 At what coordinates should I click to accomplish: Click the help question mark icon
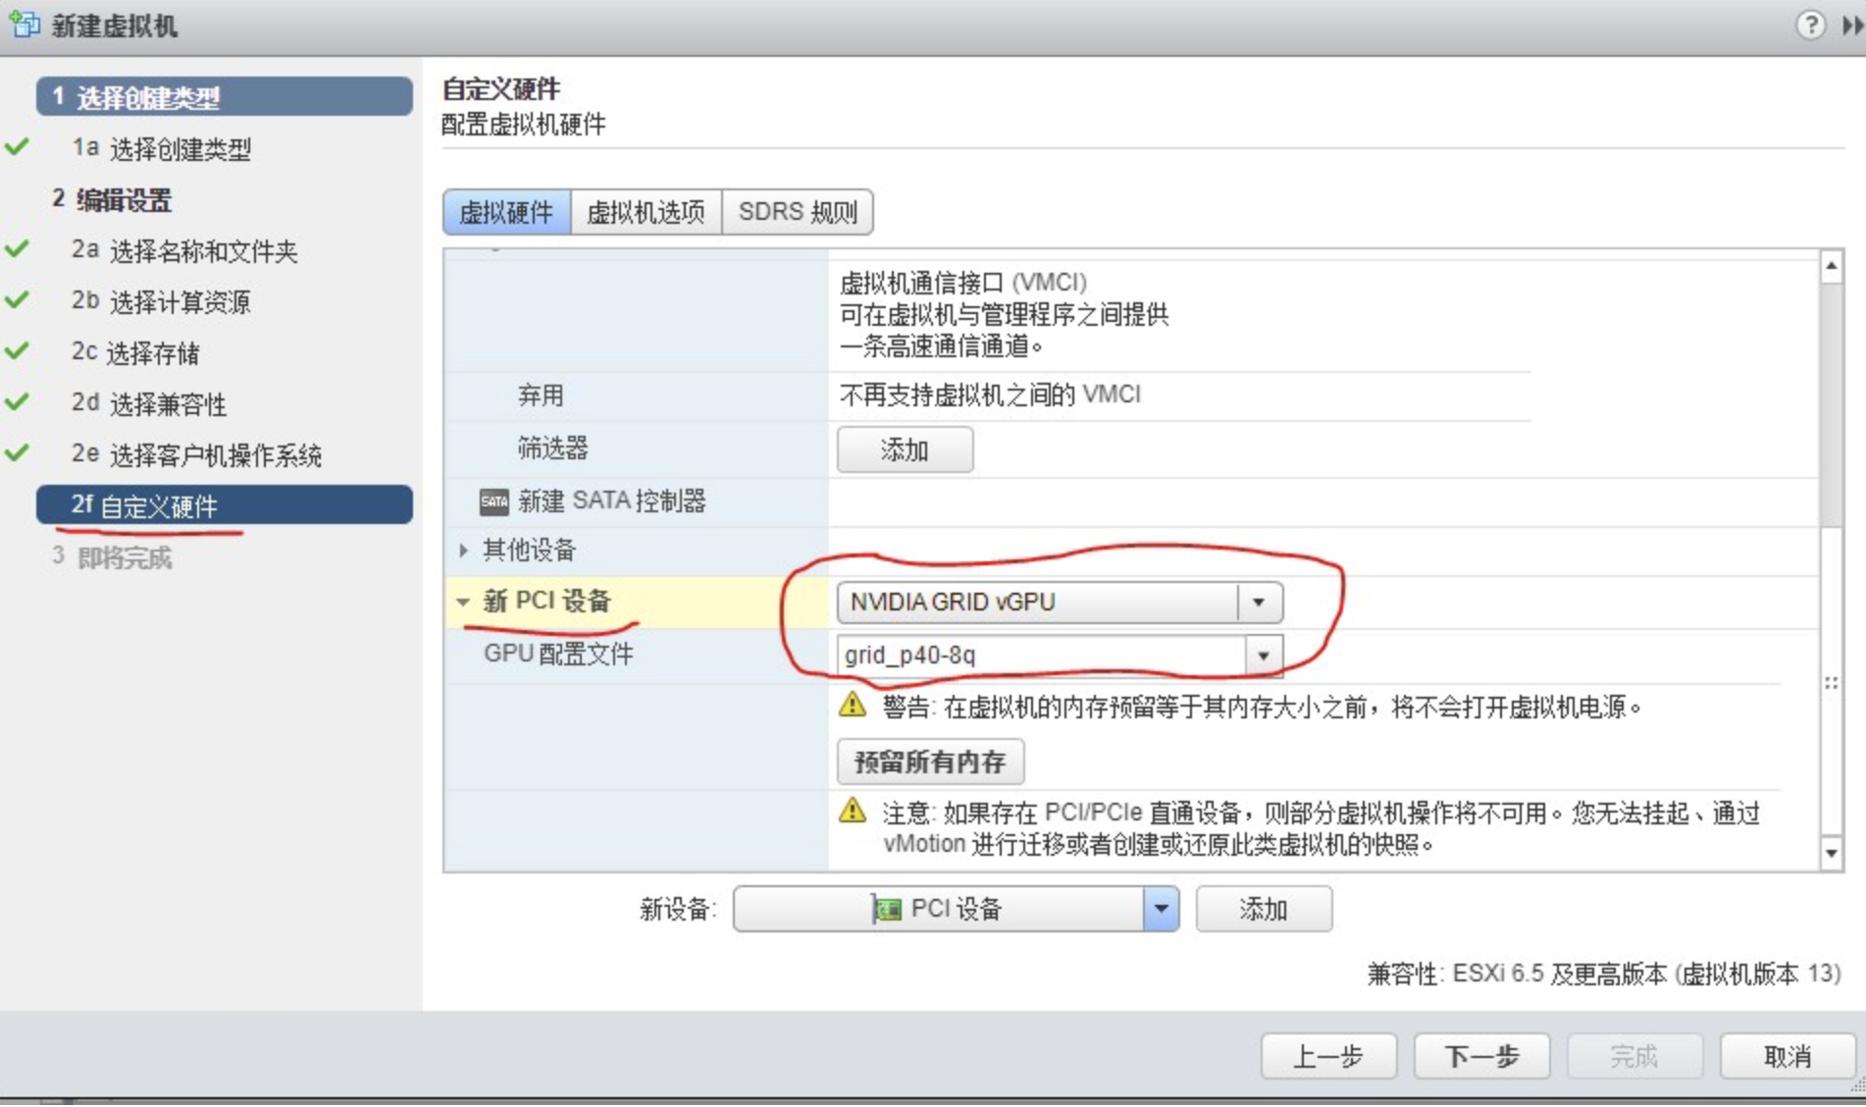pos(1810,25)
